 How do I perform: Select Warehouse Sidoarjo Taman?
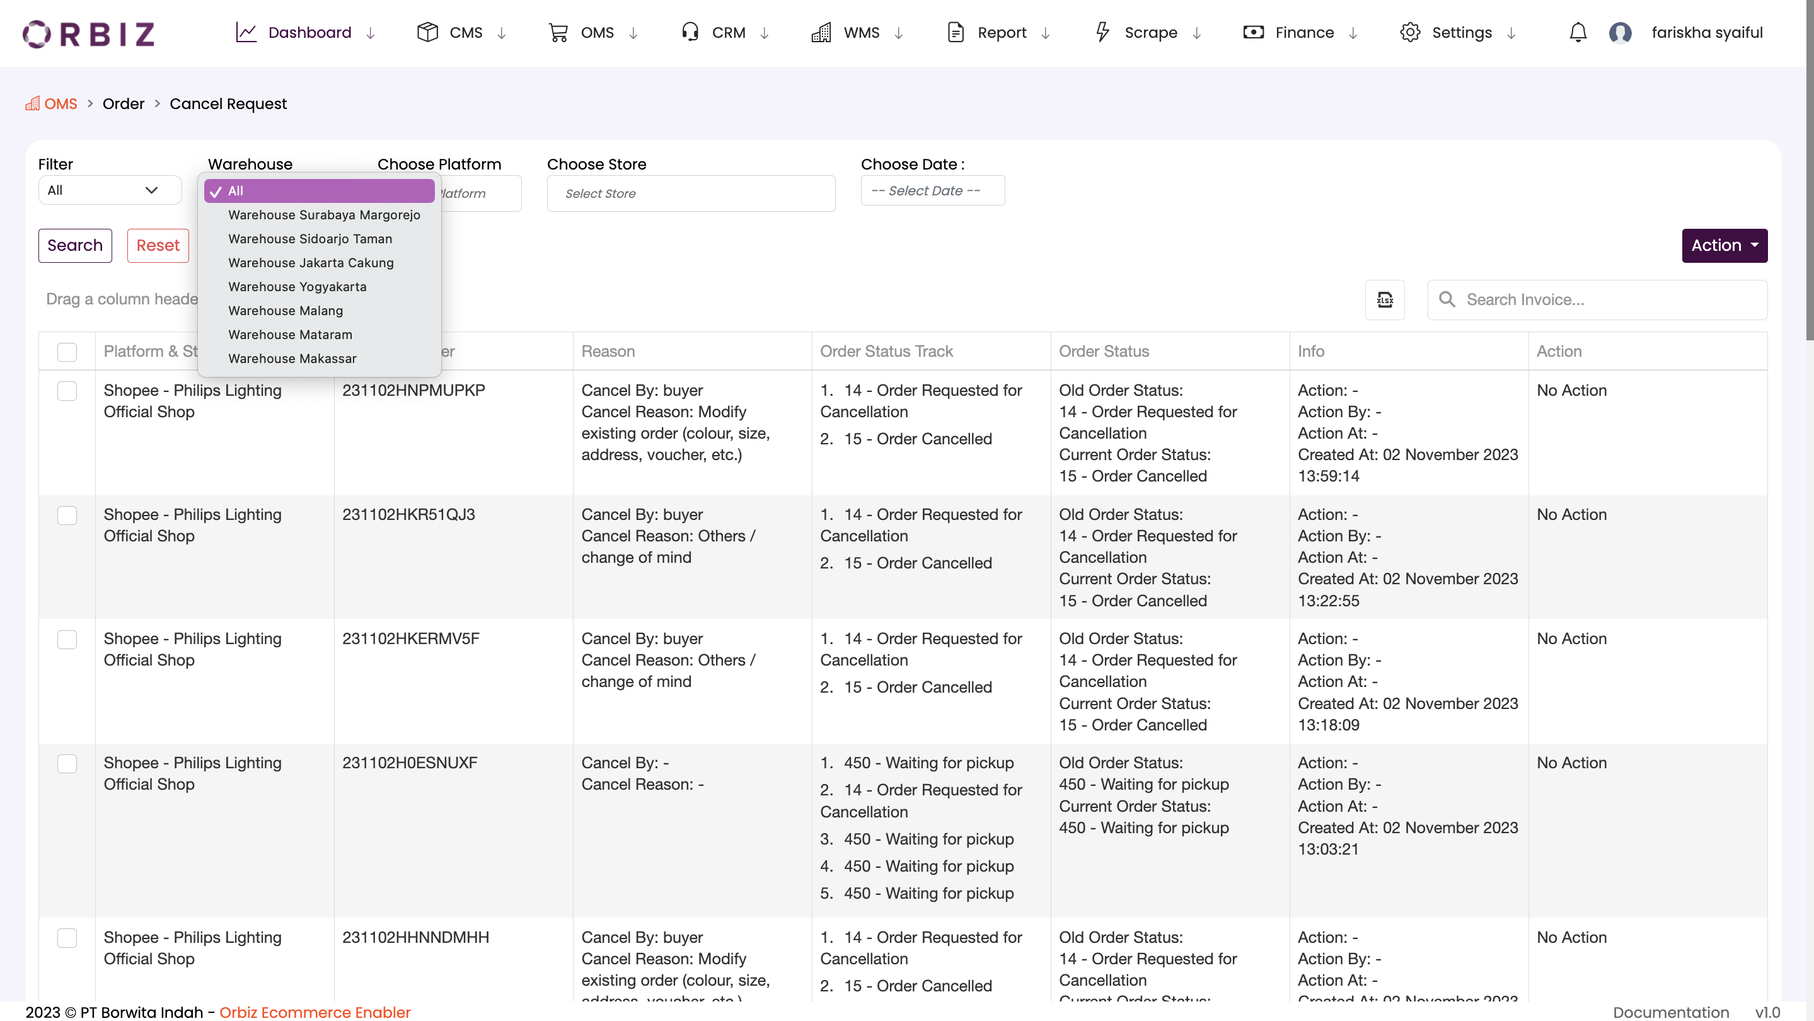(x=319, y=239)
